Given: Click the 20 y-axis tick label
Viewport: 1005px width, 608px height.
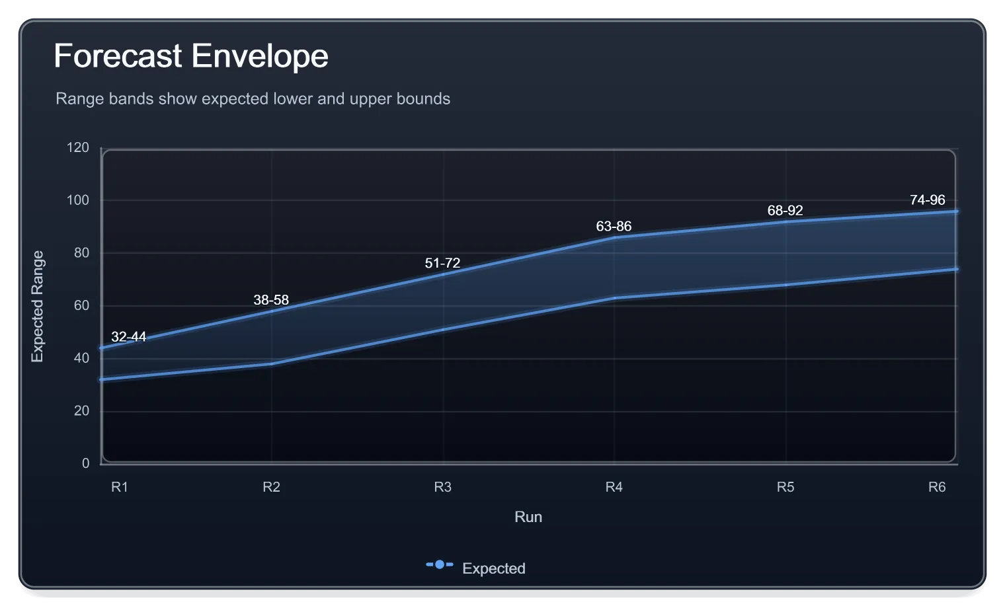Looking at the screenshot, I should (x=81, y=410).
